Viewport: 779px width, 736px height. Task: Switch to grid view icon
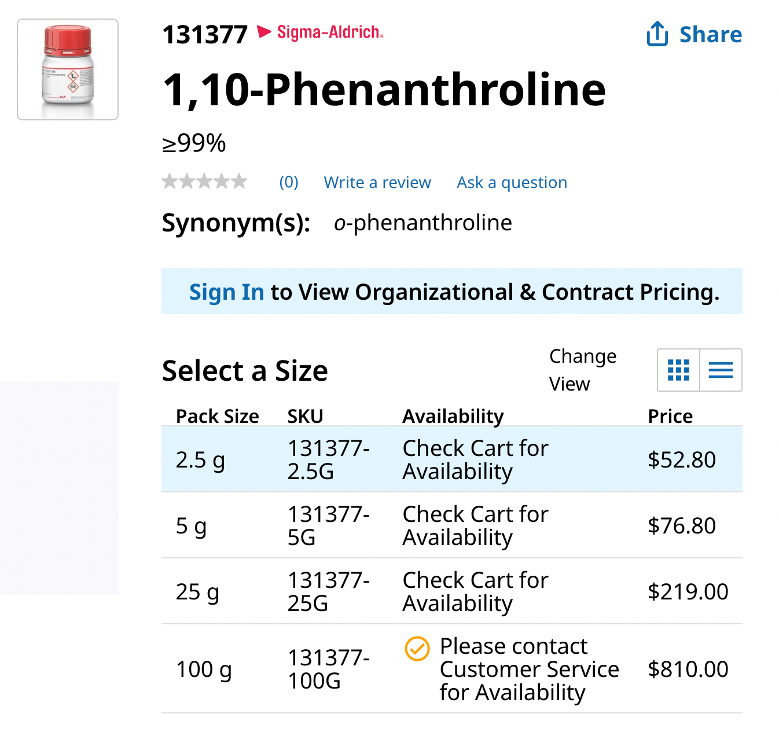pos(678,370)
